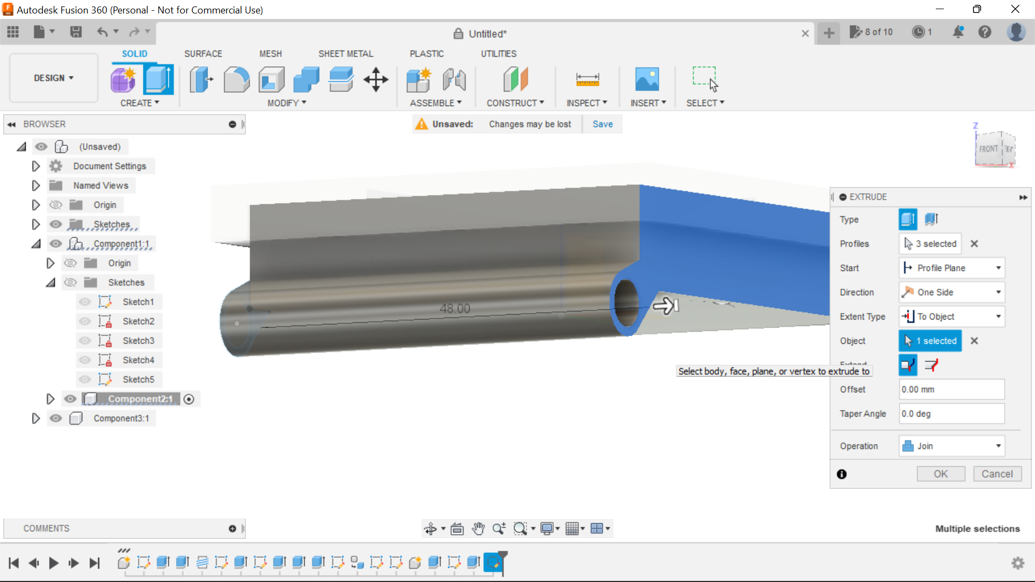The height and width of the screenshot is (582, 1035).
Task: Open the Operation dropdown (Join)
Action: (952, 446)
